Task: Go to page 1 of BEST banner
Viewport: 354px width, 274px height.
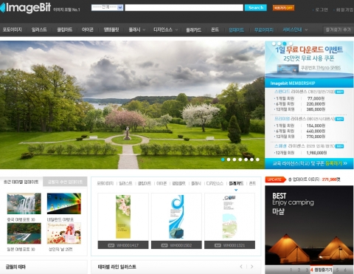Action: (x=291, y=270)
